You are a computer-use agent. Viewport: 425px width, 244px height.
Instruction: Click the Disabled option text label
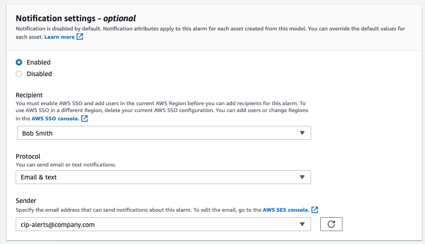pyautogui.click(x=39, y=74)
